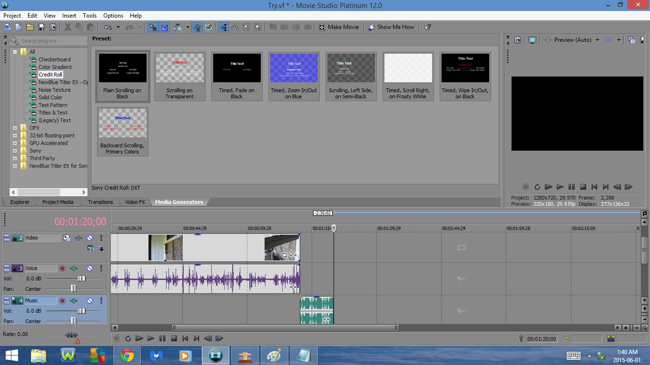
Task: Mute the Music track
Action: pyautogui.click(x=89, y=300)
